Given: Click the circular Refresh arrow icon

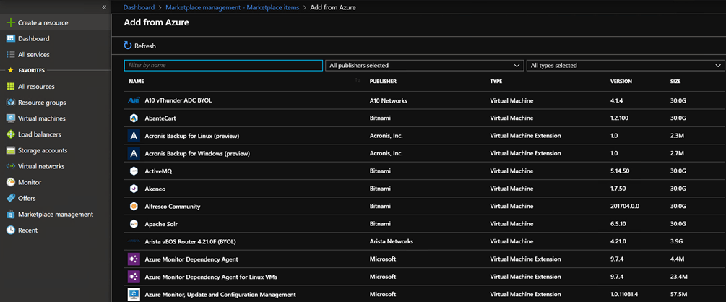Looking at the screenshot, I should point(128,46).
